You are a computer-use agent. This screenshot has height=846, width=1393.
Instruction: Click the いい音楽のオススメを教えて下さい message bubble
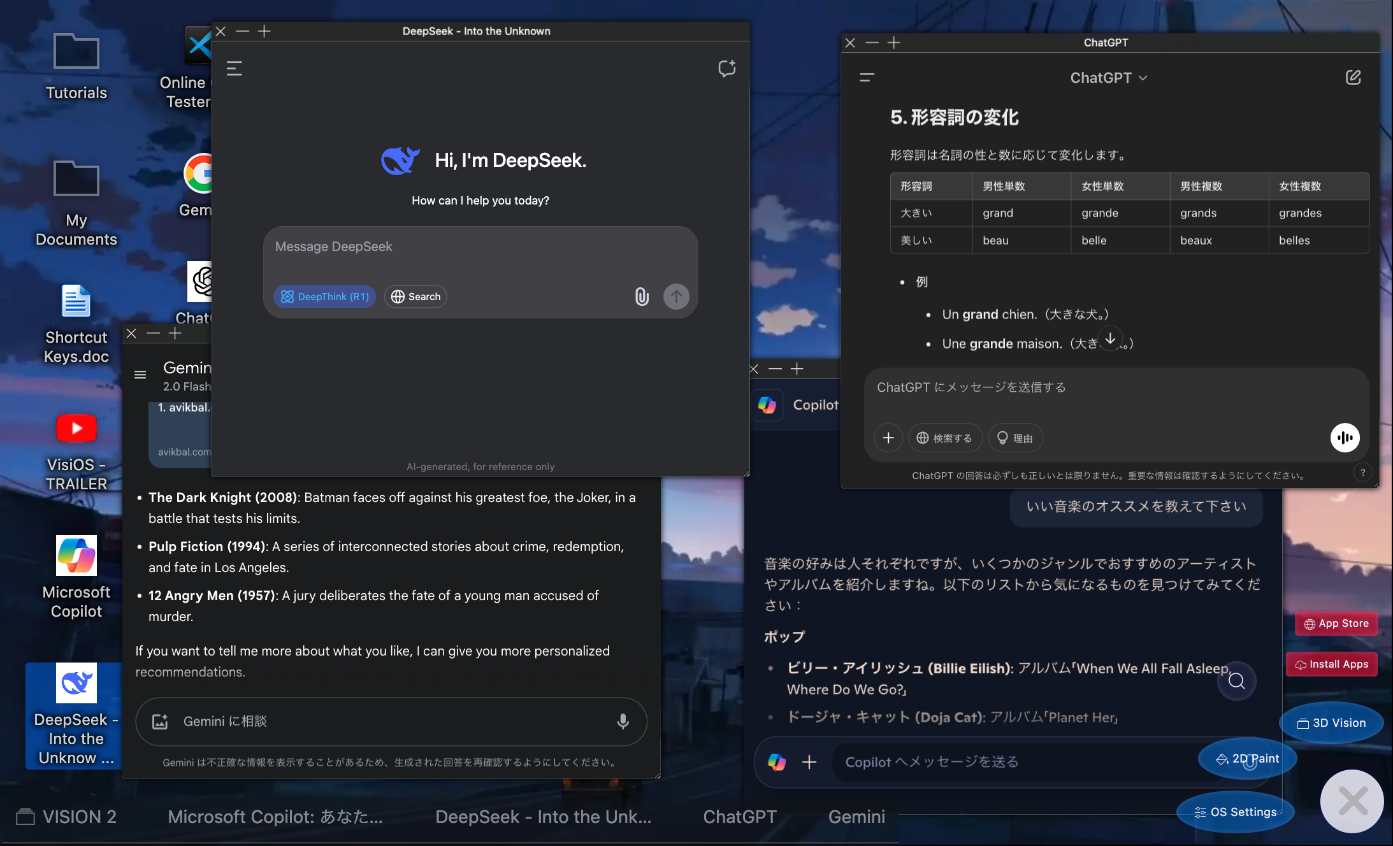[1136, 507]
